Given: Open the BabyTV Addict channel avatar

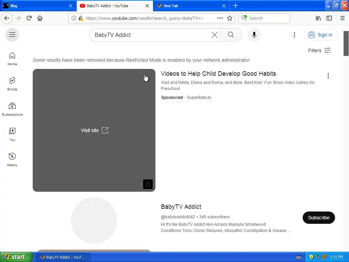Looking at the screenshot, I should click(x=94, y=220).
